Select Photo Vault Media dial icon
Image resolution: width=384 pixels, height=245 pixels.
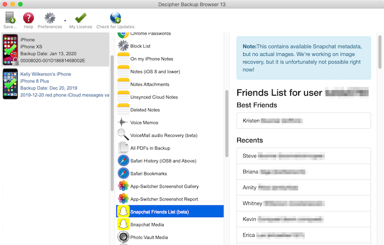[123, 236]
